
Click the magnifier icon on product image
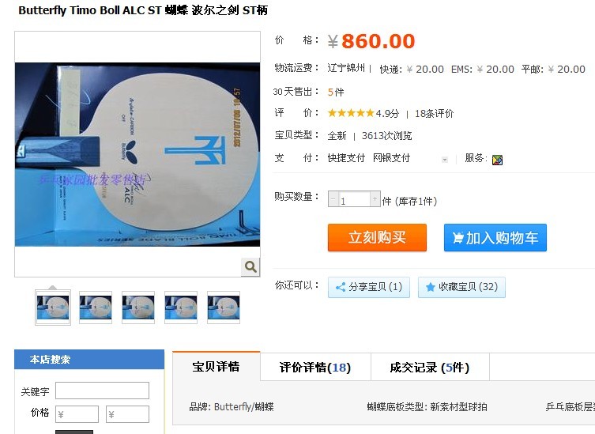250,267
